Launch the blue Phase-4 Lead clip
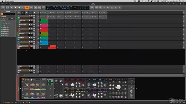186x104 pixels. (40, 42)
